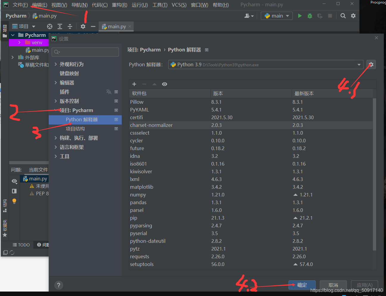
Task: Sort by 软件包 column header
Action: tap(170, 93)
